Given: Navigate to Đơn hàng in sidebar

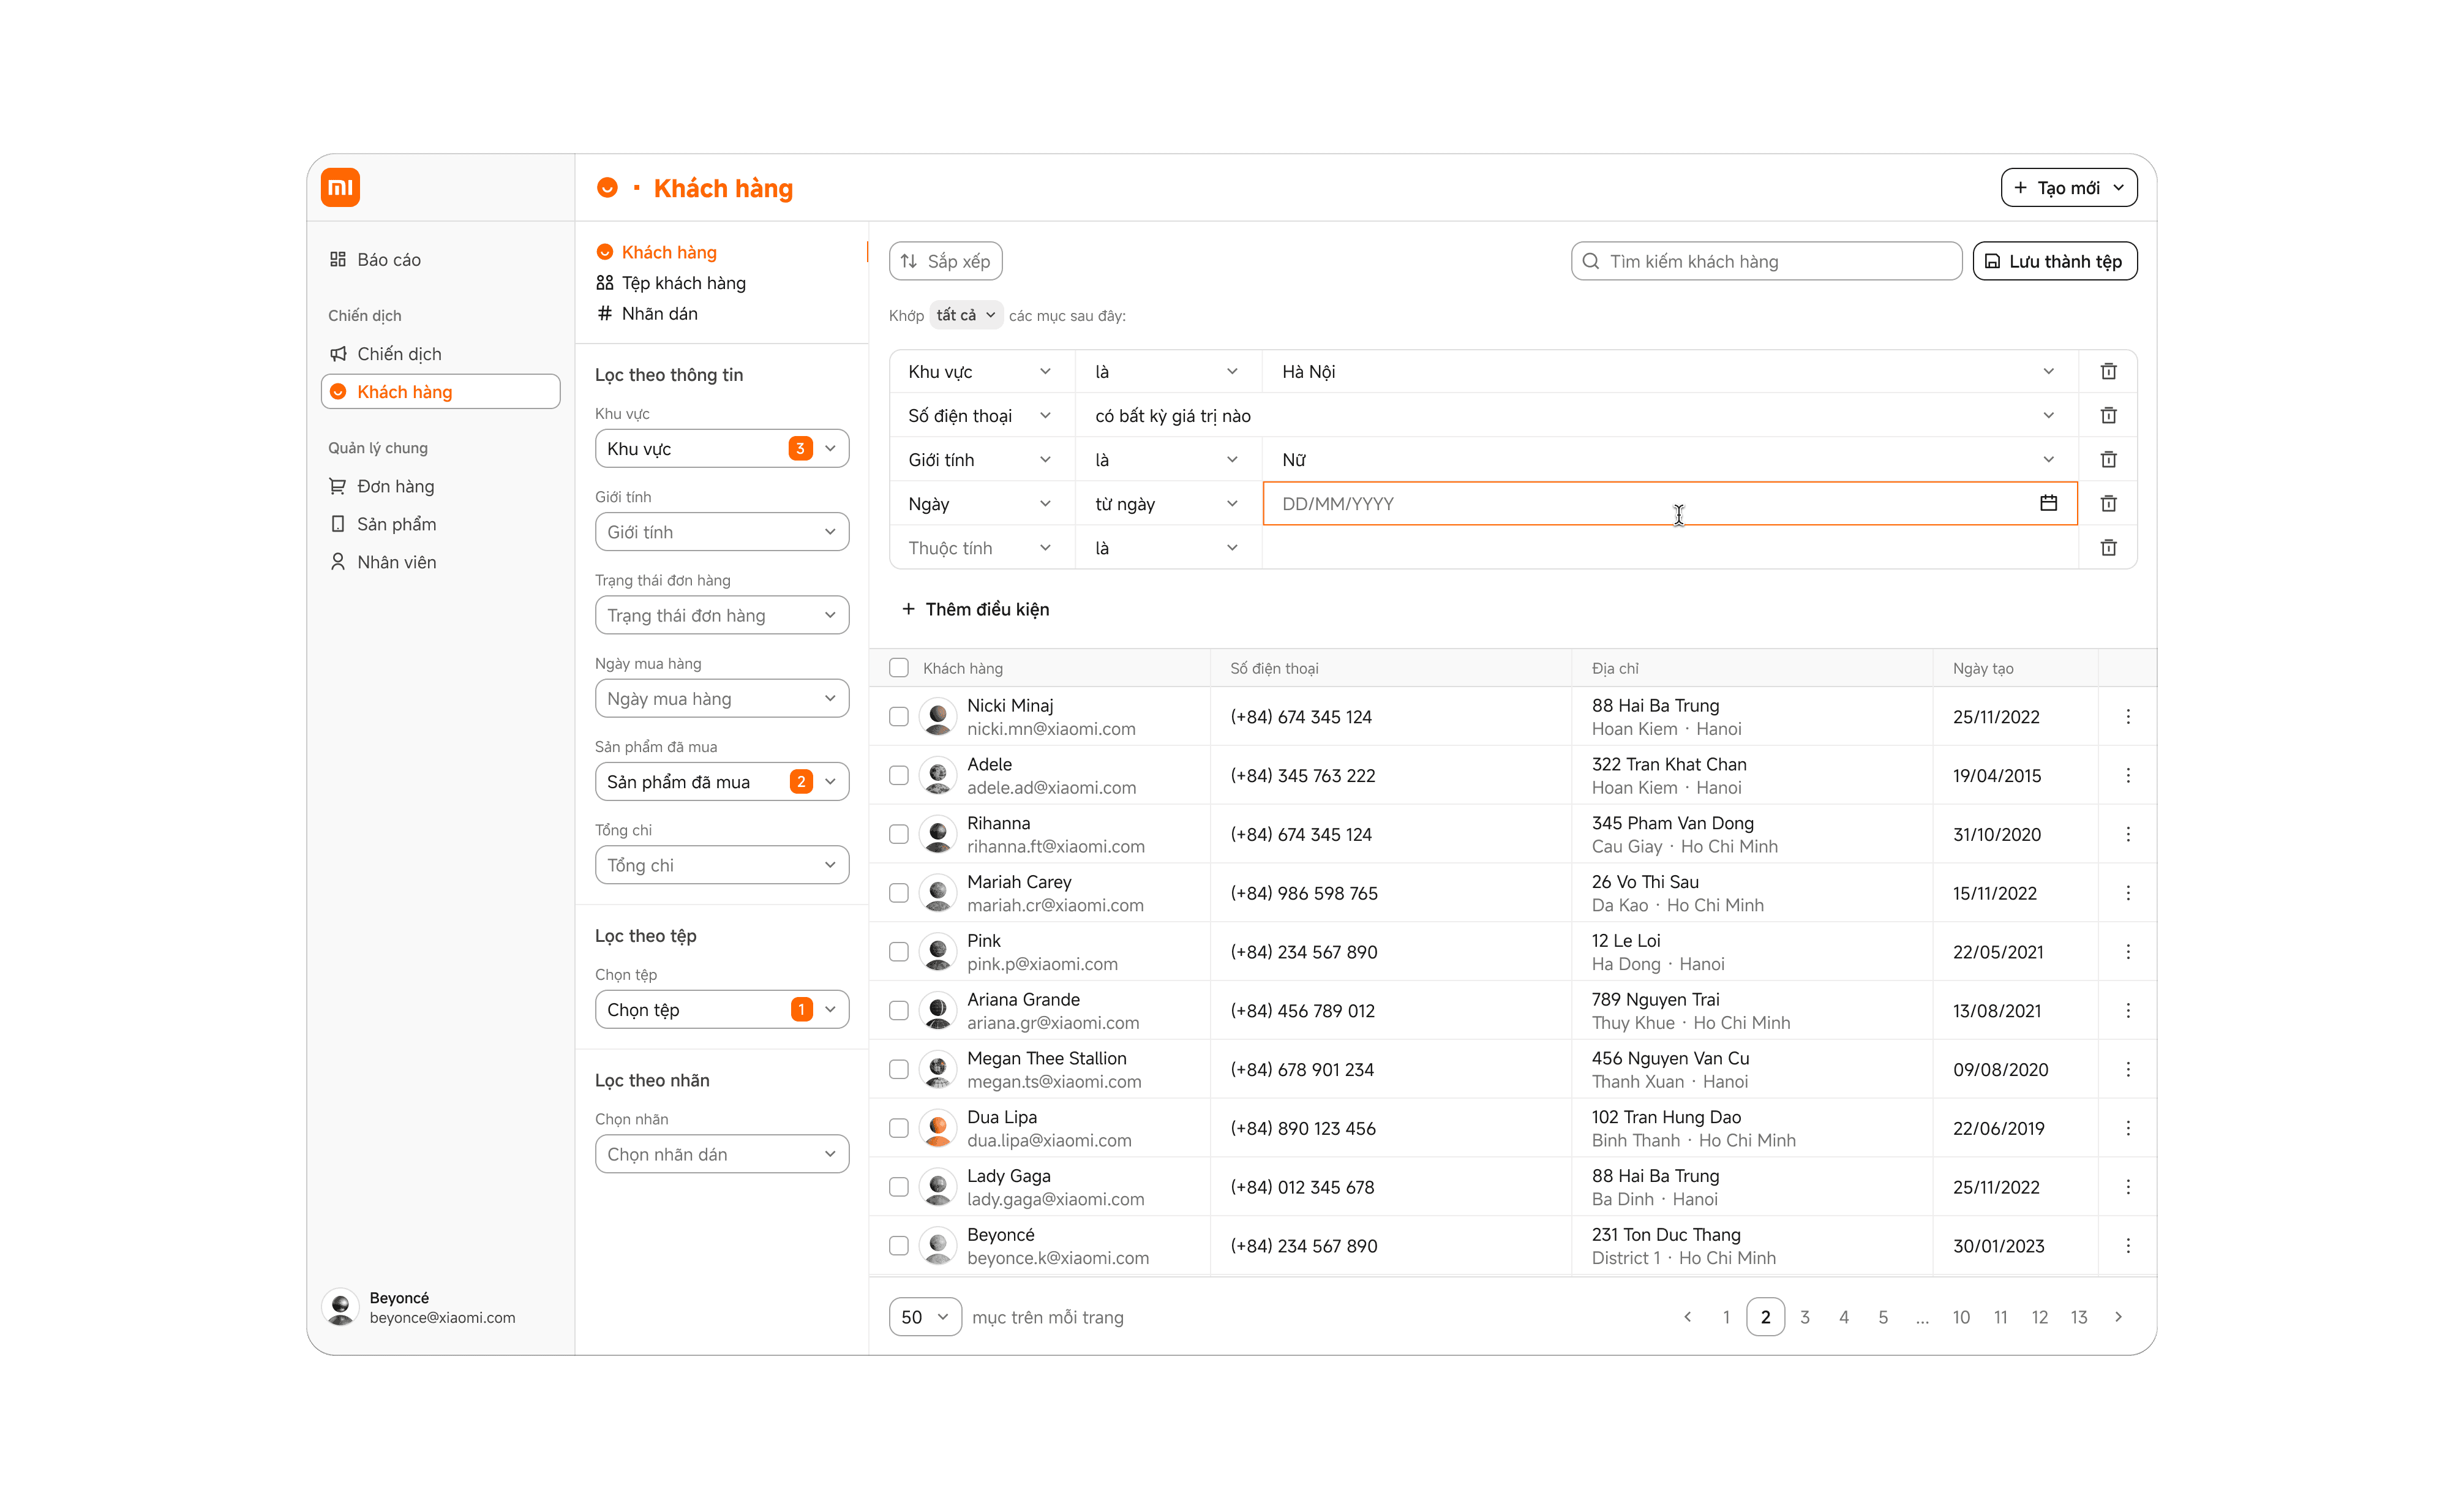Looking at the screenshot, I should 395,486.
